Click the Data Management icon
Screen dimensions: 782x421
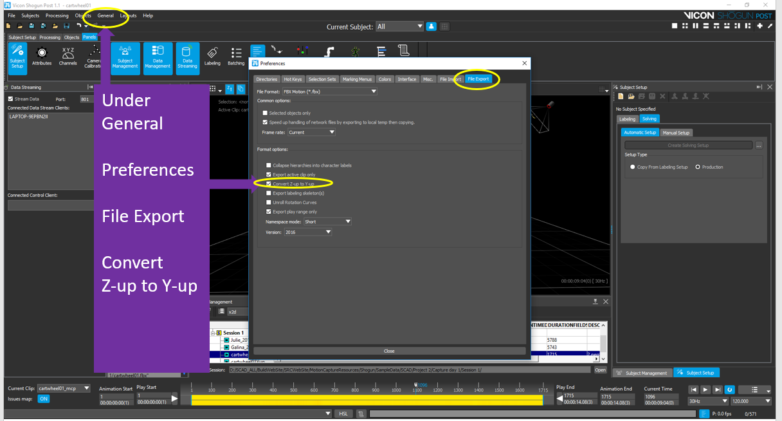[x=157, y=57]
